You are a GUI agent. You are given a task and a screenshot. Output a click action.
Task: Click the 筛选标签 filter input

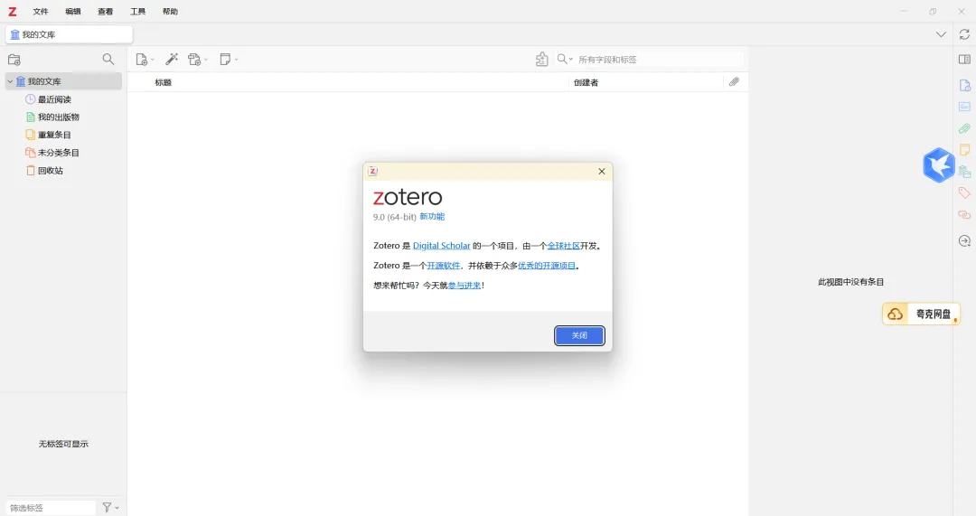51,508
